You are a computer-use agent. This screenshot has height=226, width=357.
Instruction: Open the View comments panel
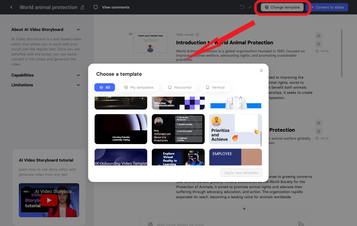112,7
